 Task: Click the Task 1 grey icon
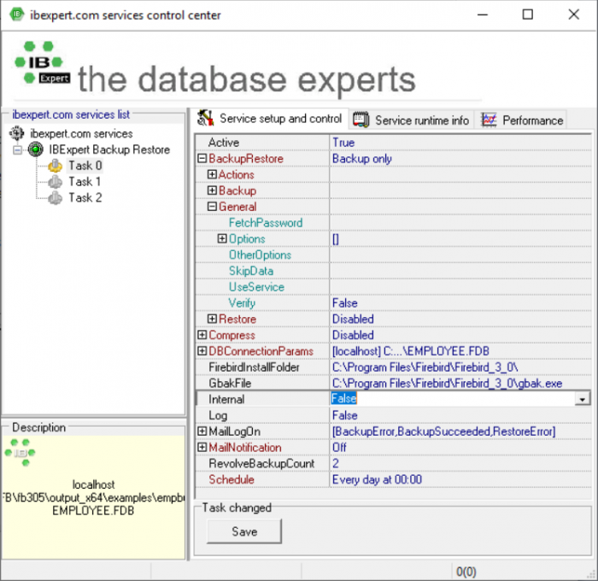56,182
